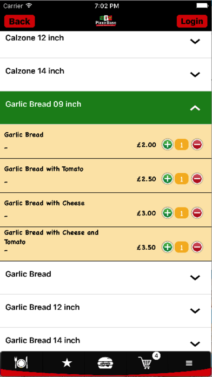Tap the burger offers icon

[105, 362]
